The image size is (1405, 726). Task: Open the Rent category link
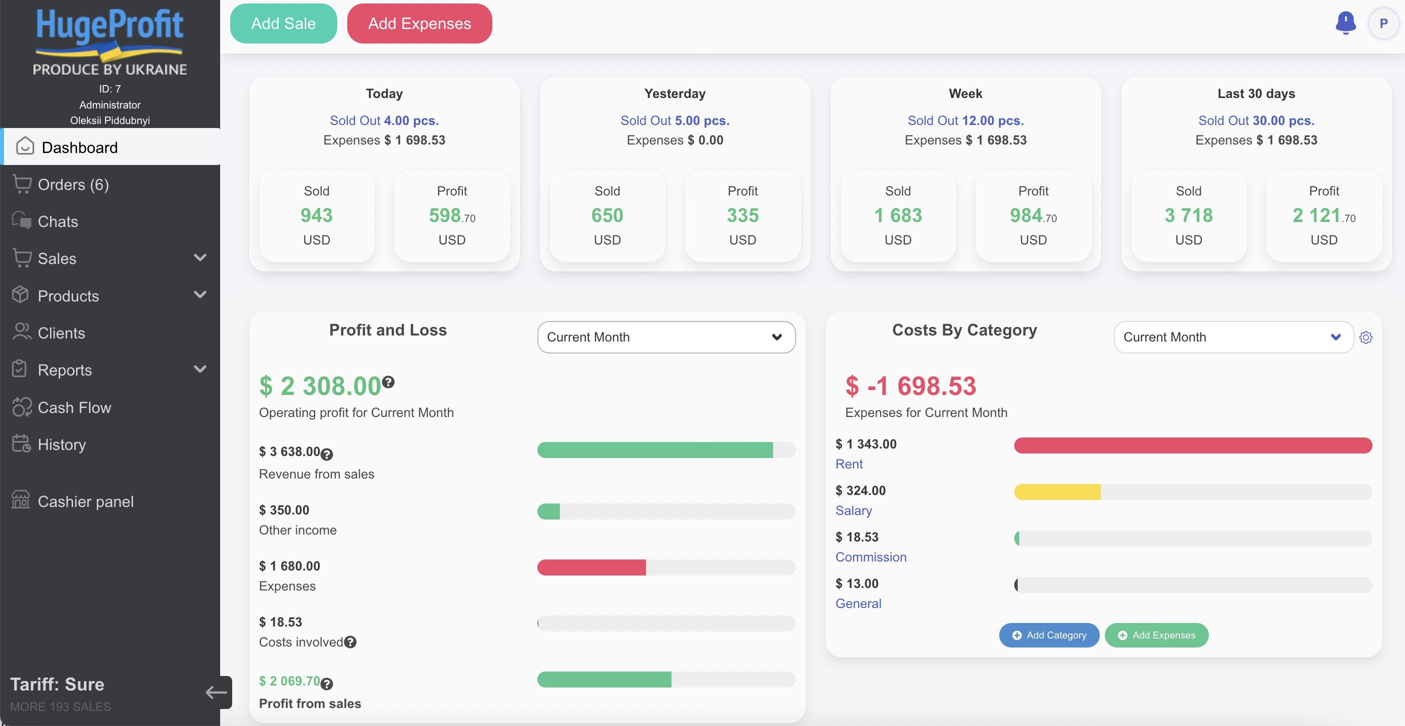[x=849, y=464]
